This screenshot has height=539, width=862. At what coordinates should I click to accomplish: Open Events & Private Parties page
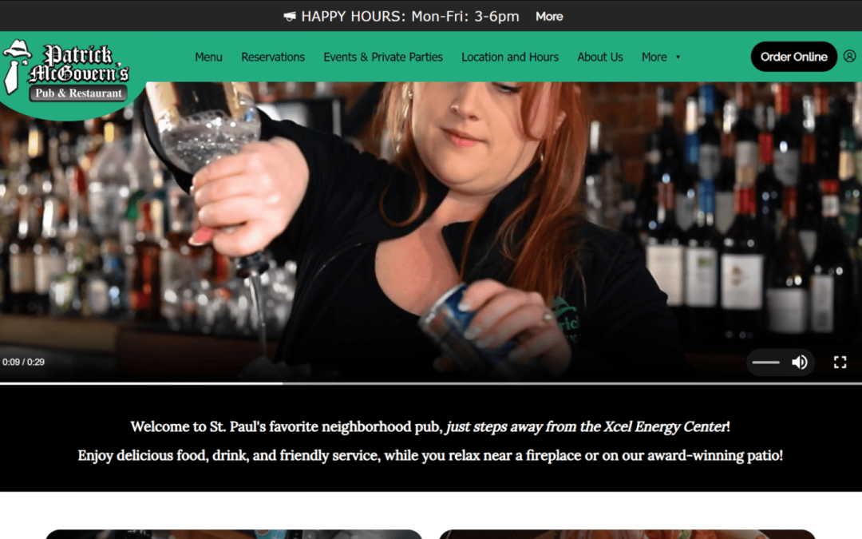(x=382, y=57)
